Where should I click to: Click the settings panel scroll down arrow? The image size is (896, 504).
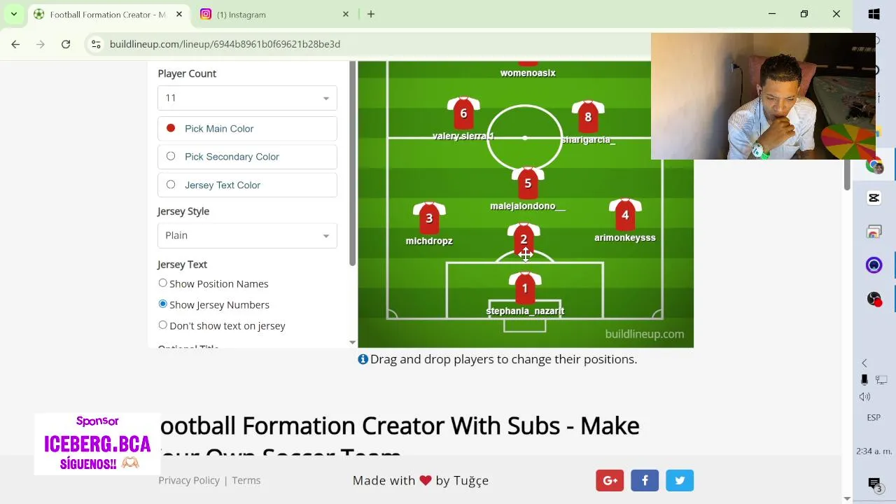pos(352,342)
